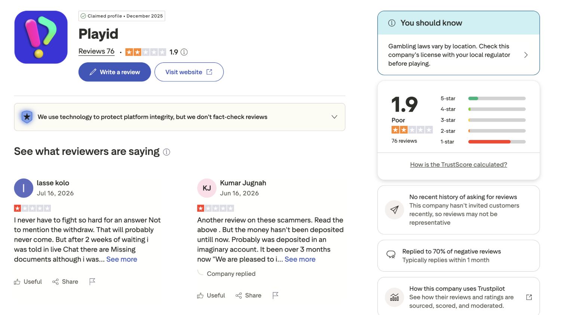Click See more on lasse kolo's review
The height and width of the screenshot is (315, 561).
(122, 259)
